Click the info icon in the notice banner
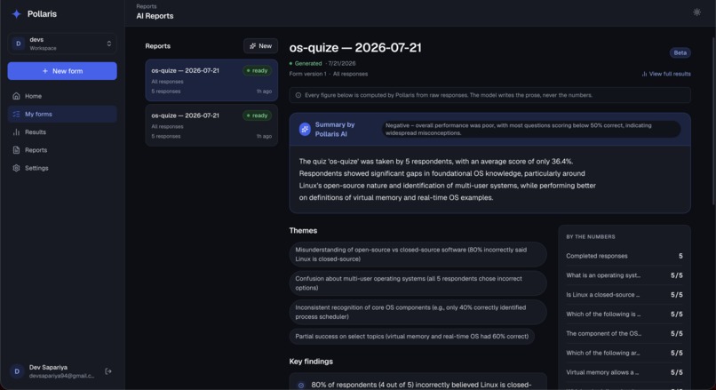 [298, 95]
